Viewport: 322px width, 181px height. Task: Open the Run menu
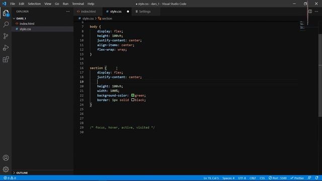coord(65,4)
